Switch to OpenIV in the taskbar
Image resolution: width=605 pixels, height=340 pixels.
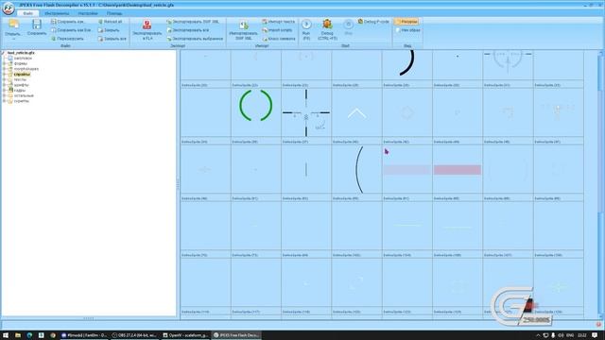(x=185, y=335)
